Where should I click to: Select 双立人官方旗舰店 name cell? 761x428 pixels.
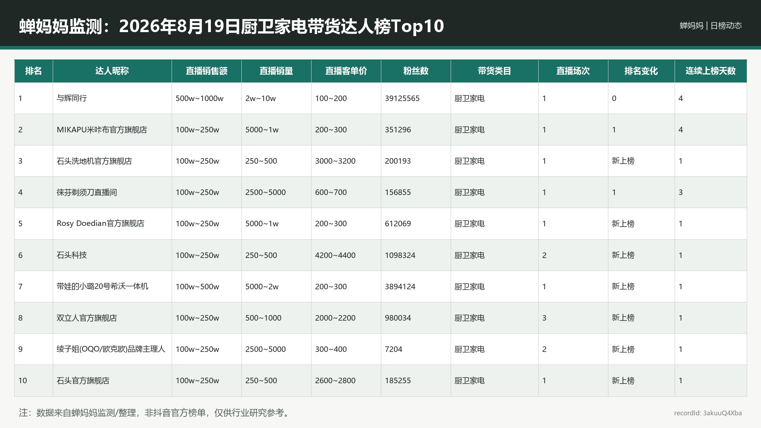(x=112, y=318)
